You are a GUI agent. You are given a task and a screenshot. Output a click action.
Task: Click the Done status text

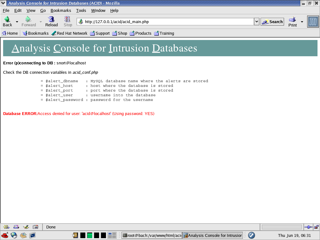click(51, 227)
